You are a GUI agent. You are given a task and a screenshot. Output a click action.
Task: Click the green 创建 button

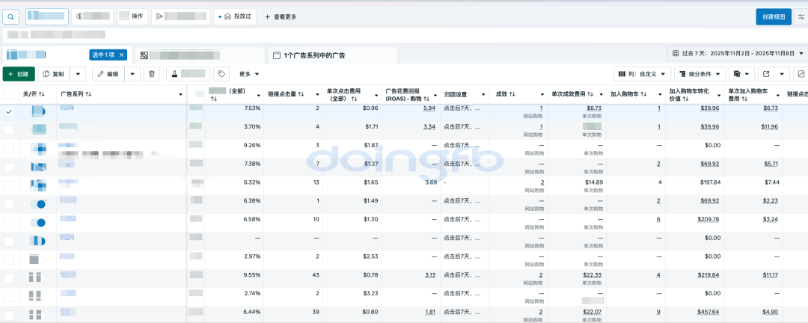(18, 74)
